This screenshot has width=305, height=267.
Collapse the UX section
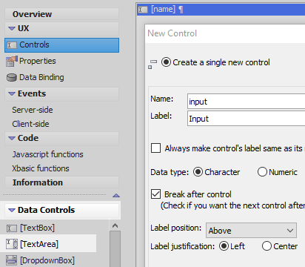[x=12, y=29]
